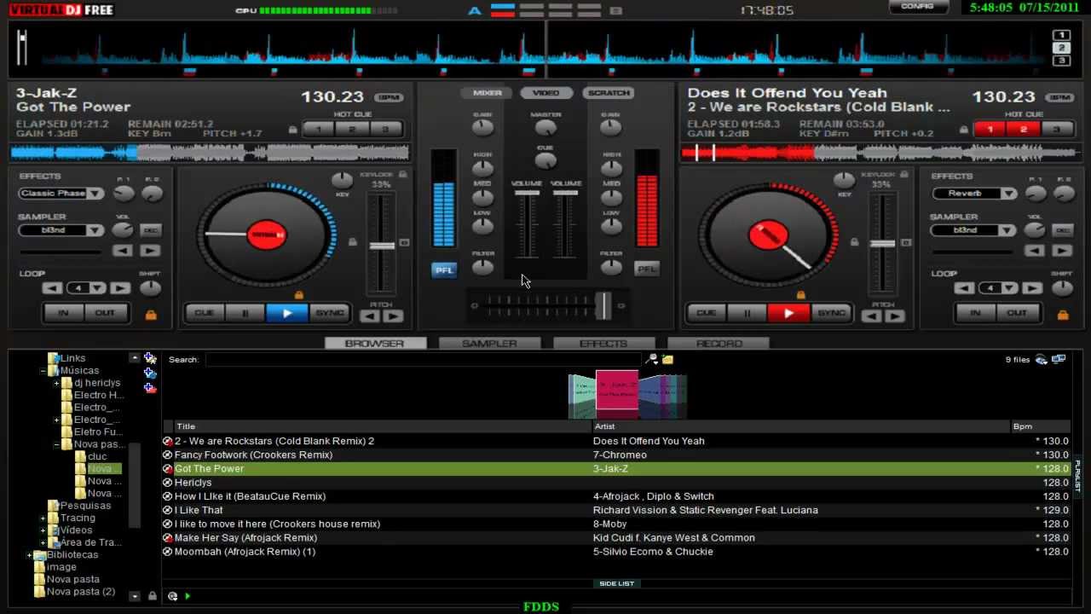Toggle right deck hot cue lock icon
The width and height of the screenshot is (1091, 614).
click(964, 130)
